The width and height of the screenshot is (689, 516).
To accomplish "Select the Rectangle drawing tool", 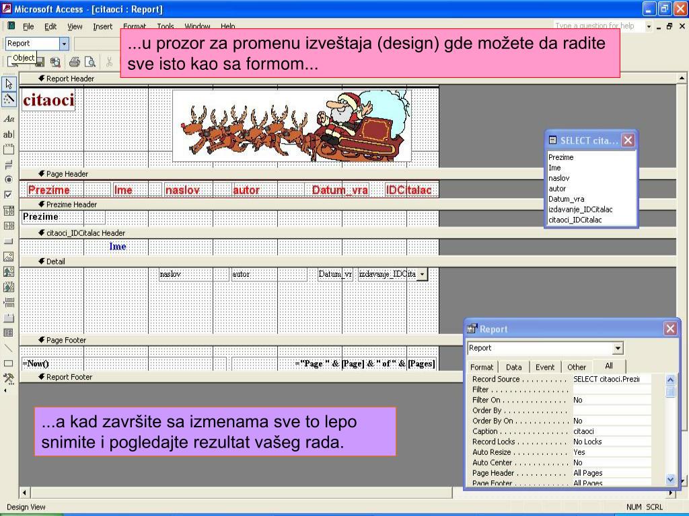I will pos(9,363).
